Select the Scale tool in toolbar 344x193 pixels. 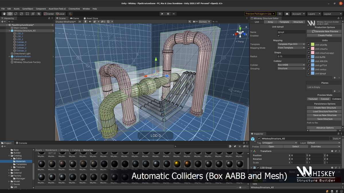(21, 14)
